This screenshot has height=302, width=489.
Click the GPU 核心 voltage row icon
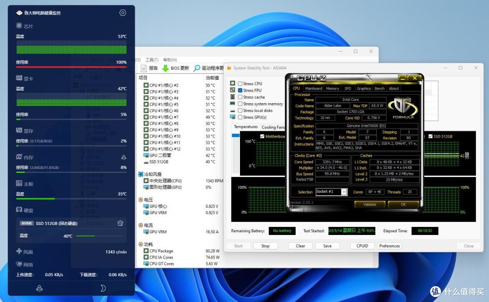pyautogui.click(x=146, y=206)
